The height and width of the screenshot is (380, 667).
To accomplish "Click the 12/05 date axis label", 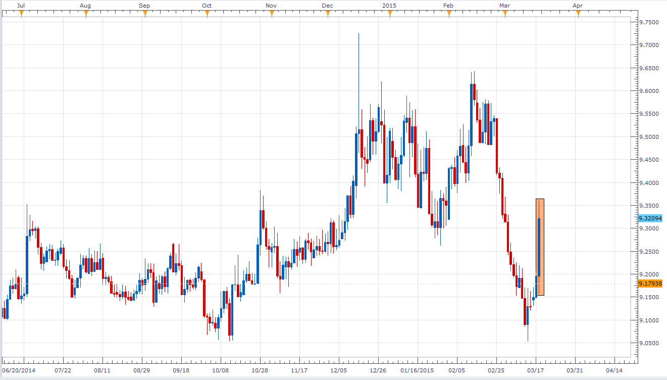I will (339, 370).
